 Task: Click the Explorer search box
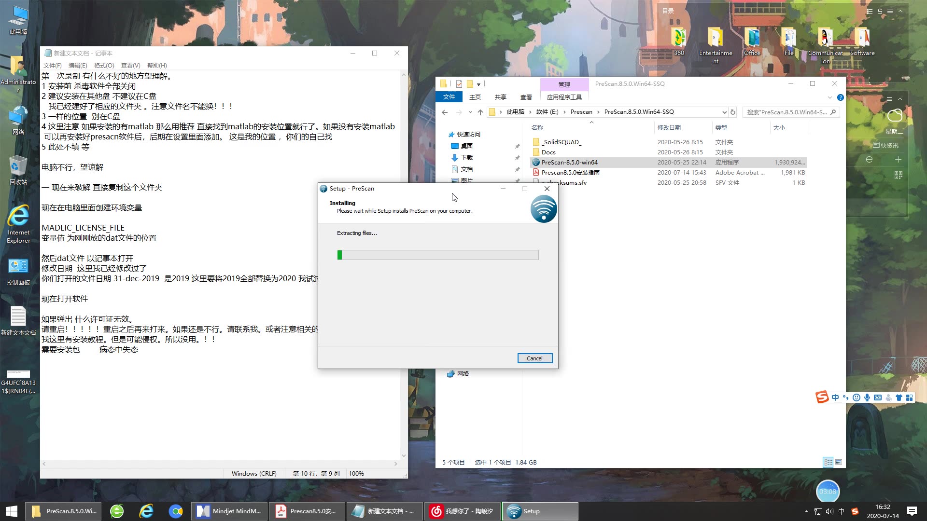pos(790,112)
